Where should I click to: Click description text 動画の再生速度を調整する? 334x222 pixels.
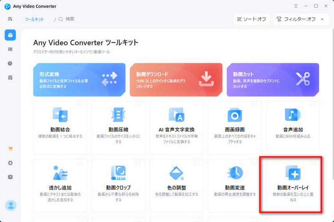pyautogui.click(x=235, y=194)
